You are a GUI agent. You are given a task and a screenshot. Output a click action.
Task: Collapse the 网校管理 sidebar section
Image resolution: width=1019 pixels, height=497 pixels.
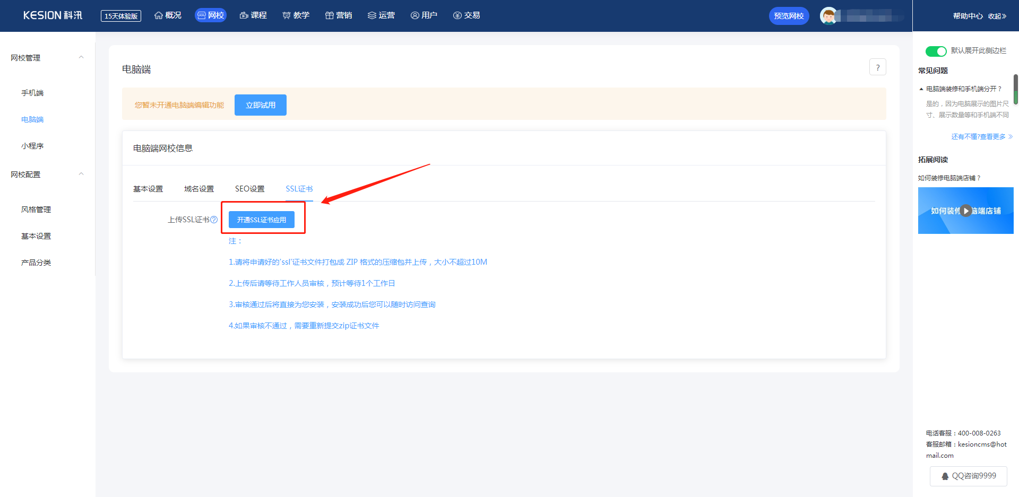[x=81, y=57]
